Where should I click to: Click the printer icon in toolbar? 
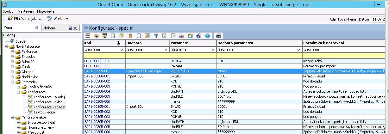pos(219,36)
